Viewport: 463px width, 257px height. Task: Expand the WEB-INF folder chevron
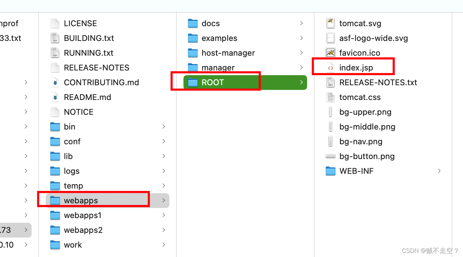[439, 171]
